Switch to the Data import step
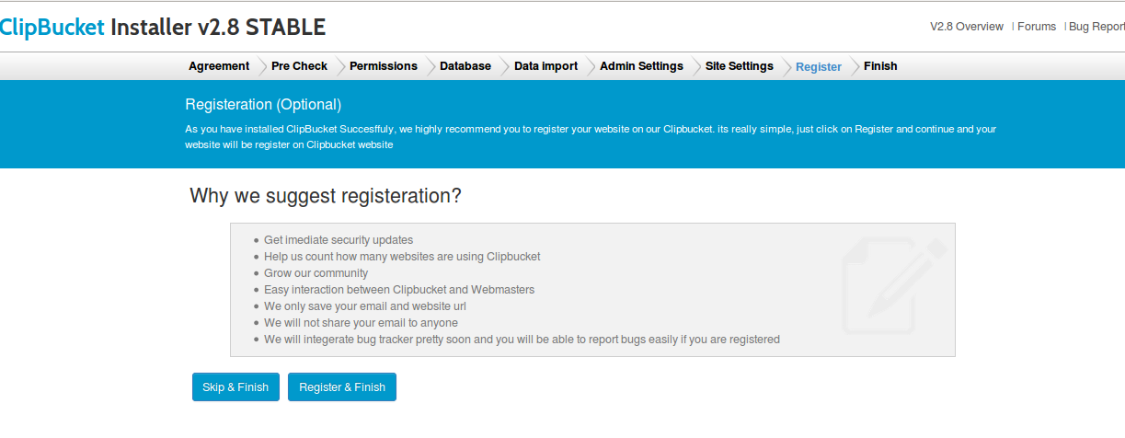This screenshot has height=438, width=1125. pos(546,66)
